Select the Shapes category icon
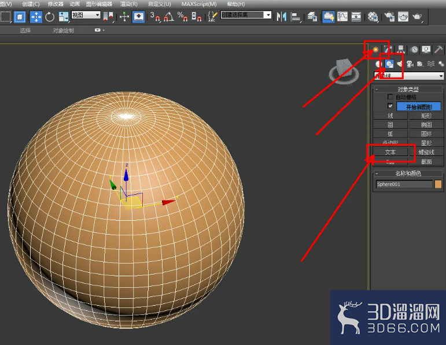 coord(389,64)
